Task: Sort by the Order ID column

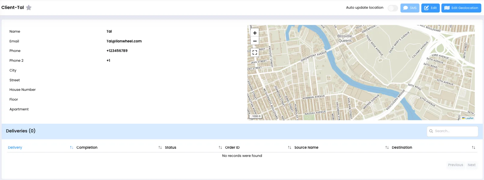Action: tap(258, 148)
